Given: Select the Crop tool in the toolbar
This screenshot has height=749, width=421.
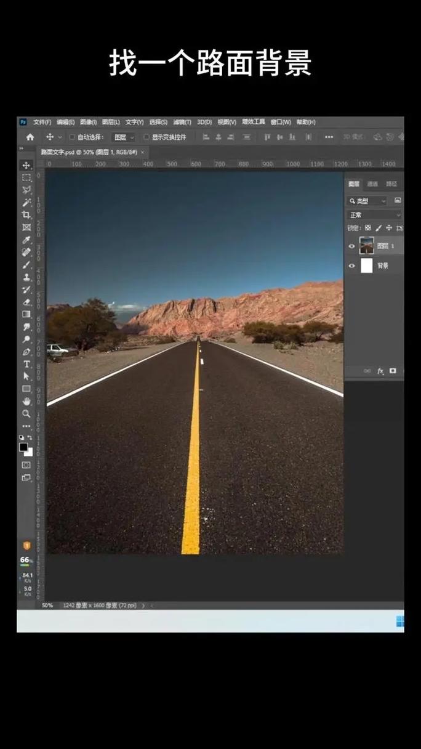Looking at the screenshot, I should (x=26, y=215).
